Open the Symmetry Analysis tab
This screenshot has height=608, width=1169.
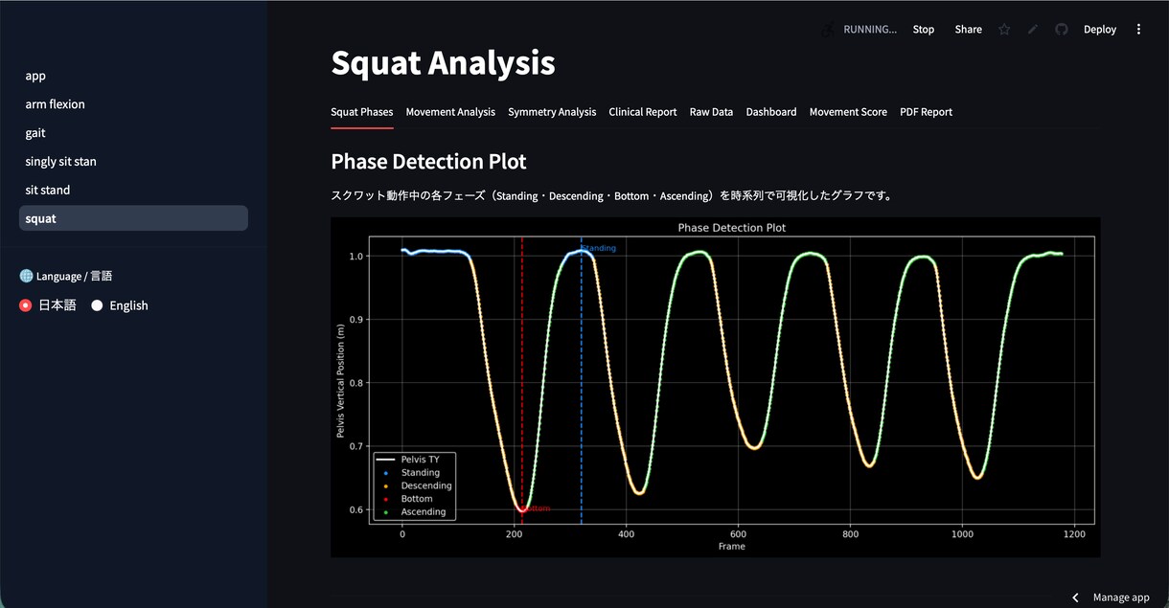[552, 112]
